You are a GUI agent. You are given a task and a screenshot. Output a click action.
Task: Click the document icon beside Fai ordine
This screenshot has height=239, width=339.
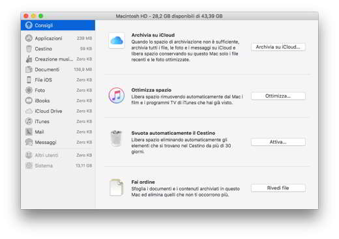coord(117,188)
